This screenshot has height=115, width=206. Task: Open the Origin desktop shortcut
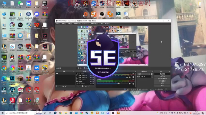click(86, 15)
